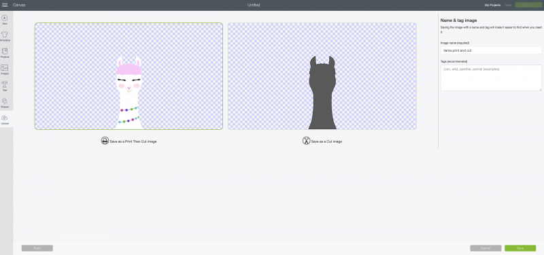Click the 'Name & tag image' heading
The image size is (544, 255).
point(458,20)
